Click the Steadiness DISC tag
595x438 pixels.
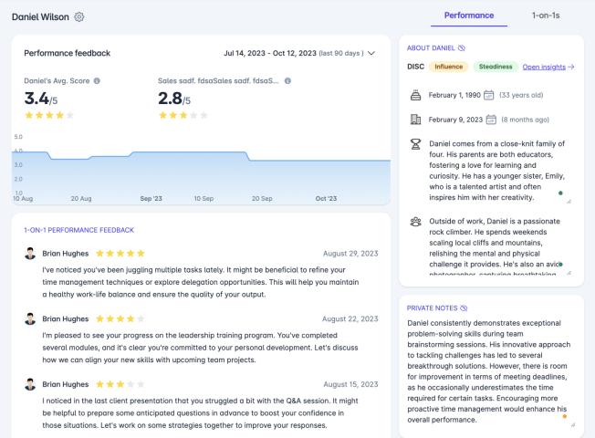point(494,67)
